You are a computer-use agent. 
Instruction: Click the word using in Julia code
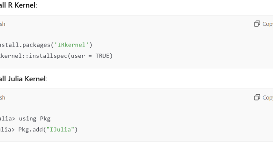28,119
